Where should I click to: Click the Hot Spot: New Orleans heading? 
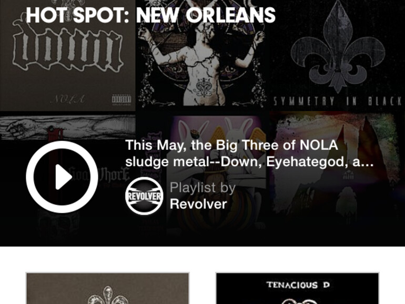tap(150, 15)
